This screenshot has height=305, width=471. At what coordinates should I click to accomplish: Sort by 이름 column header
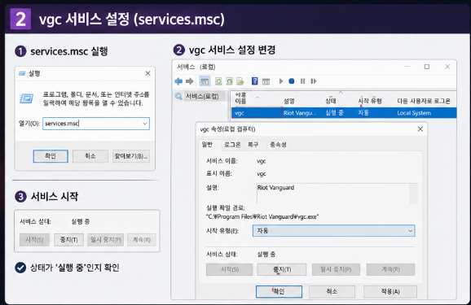[x=240, y=101]
